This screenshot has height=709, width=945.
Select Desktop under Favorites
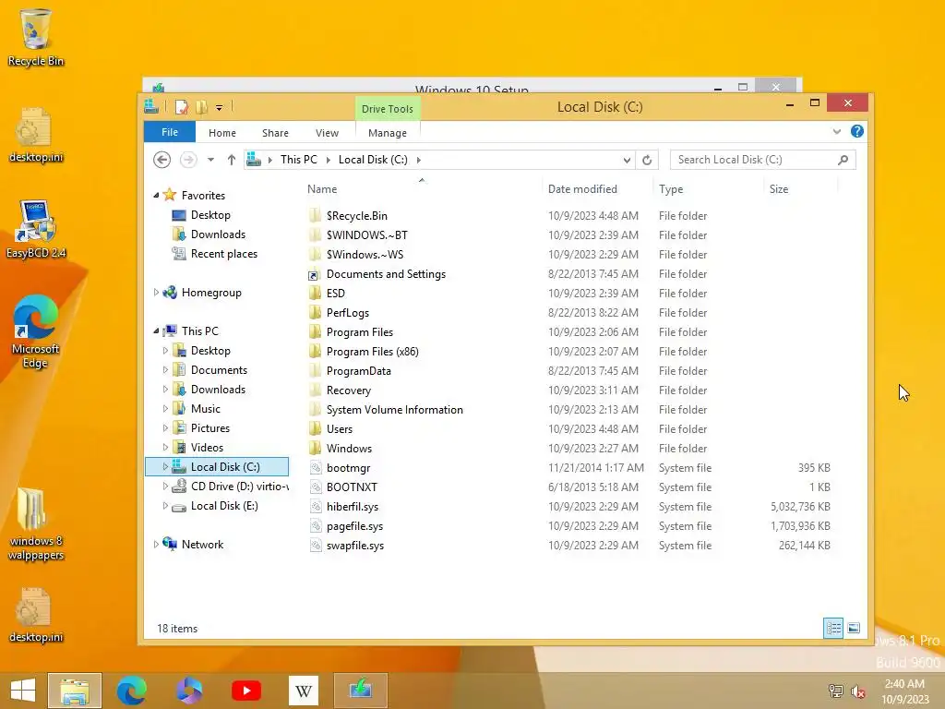210,215
